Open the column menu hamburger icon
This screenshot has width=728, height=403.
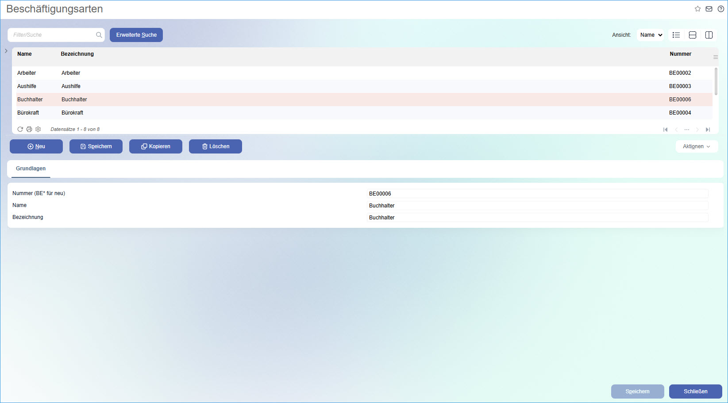[x=716, y=57]
